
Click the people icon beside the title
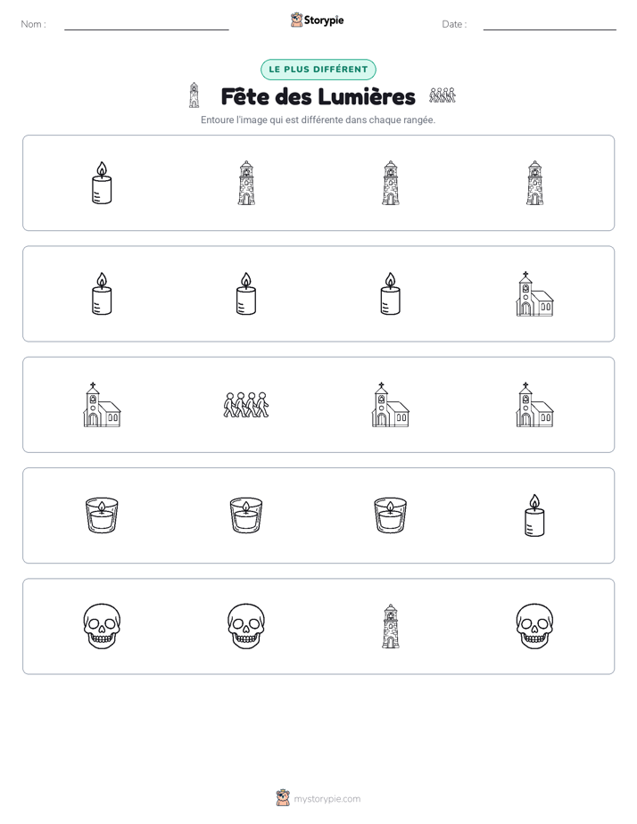pyautogui.click(x=442, y=95)
